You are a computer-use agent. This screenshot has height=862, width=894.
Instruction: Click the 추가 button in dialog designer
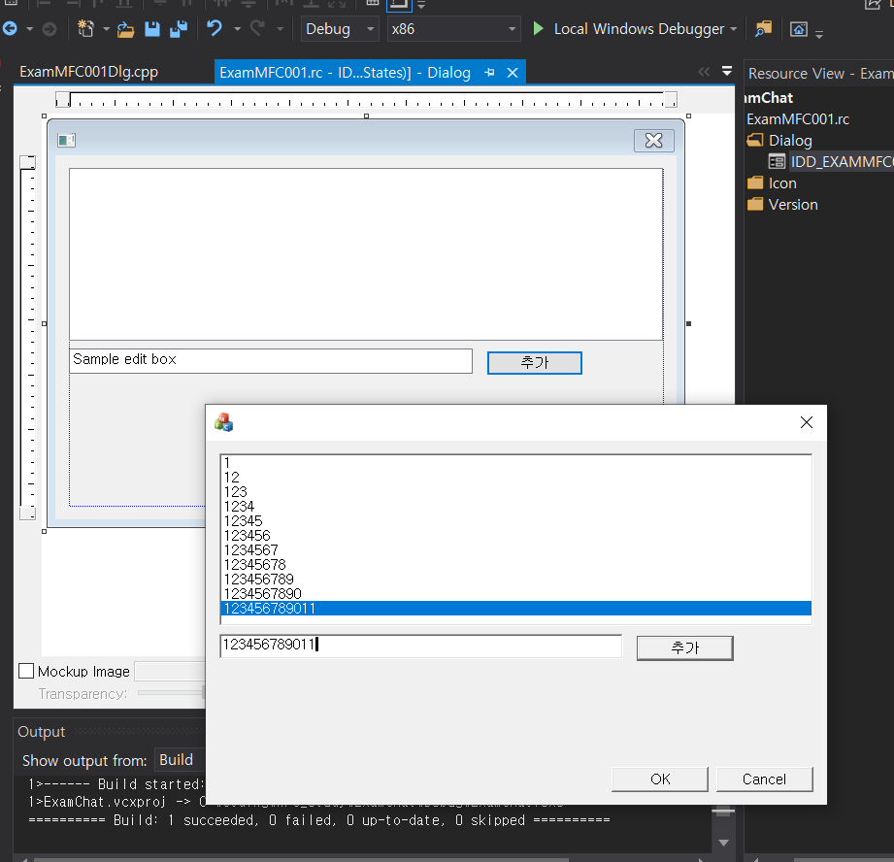click(x=534, y=363)
